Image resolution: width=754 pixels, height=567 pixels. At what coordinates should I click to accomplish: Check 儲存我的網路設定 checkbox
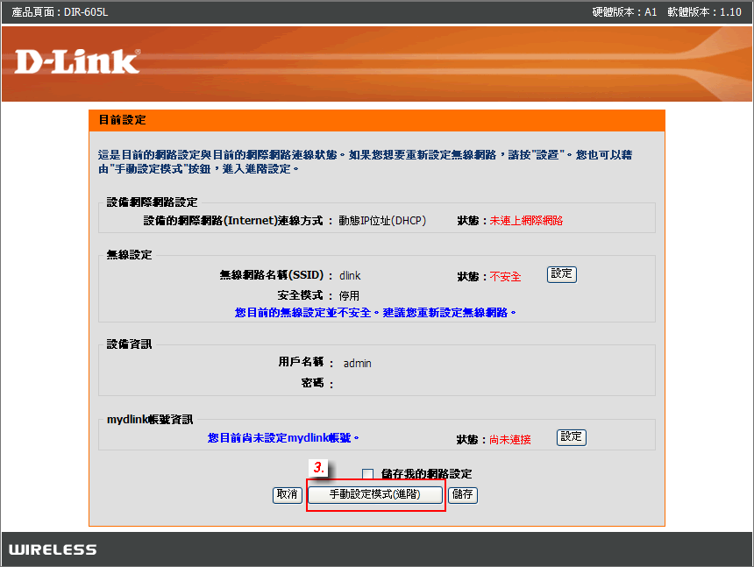[x=368, y=474]
